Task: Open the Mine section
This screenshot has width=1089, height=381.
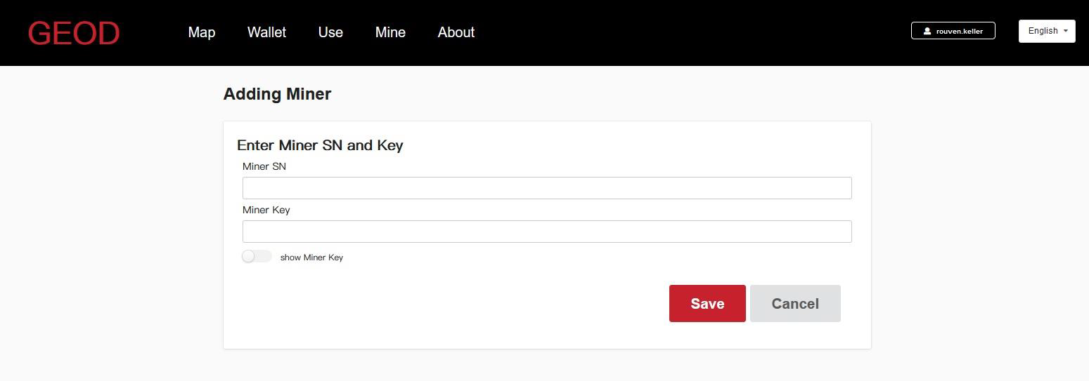Action: (x=390, y=32)
